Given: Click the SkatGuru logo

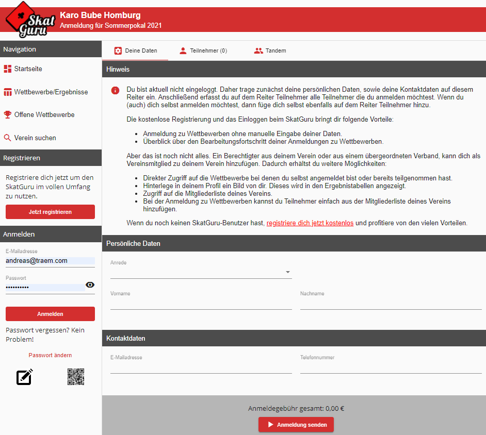Looking at the screenshot, I should (x=27, y=20).
